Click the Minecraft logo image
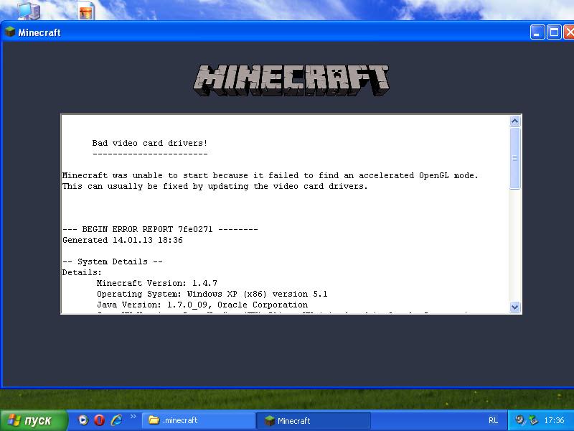The width and height of the screenshot is (574, 431). (291, 80)
